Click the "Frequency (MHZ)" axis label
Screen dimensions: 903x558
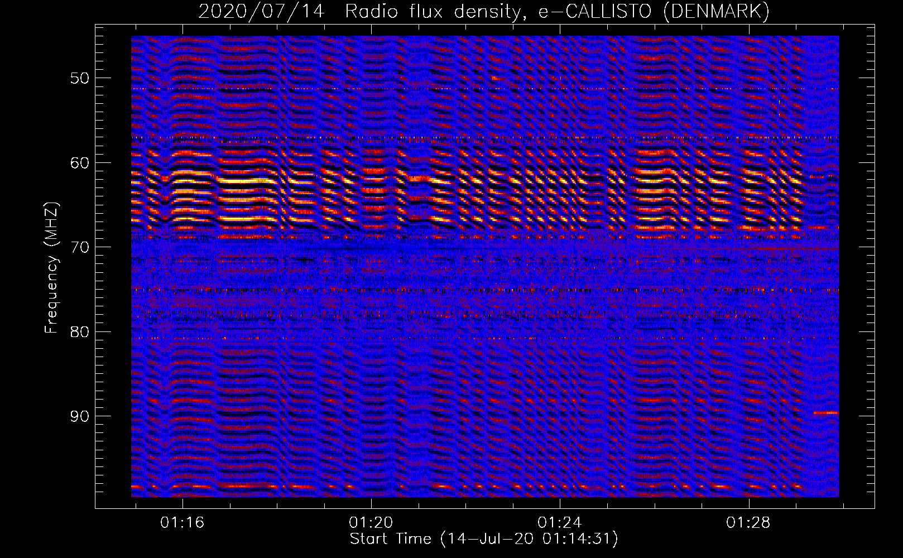pos(51,268)
